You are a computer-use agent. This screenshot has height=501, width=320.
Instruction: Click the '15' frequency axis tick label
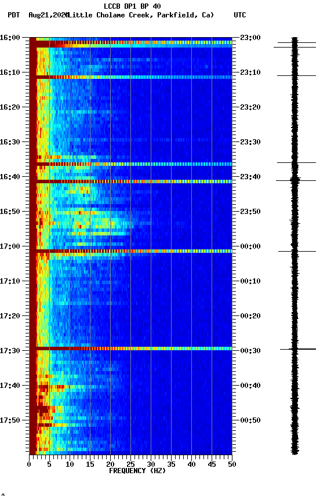pyautogui.click(x=90, y=464)
